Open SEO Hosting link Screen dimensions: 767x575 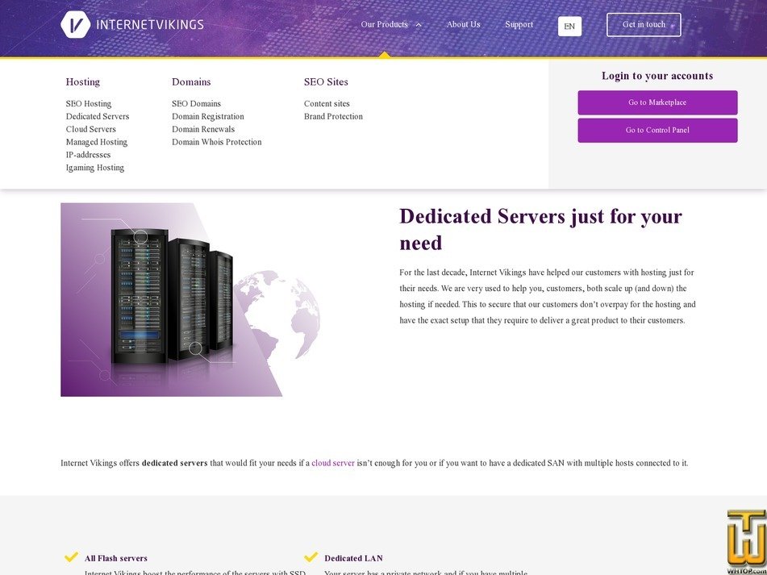pos(89,104)
